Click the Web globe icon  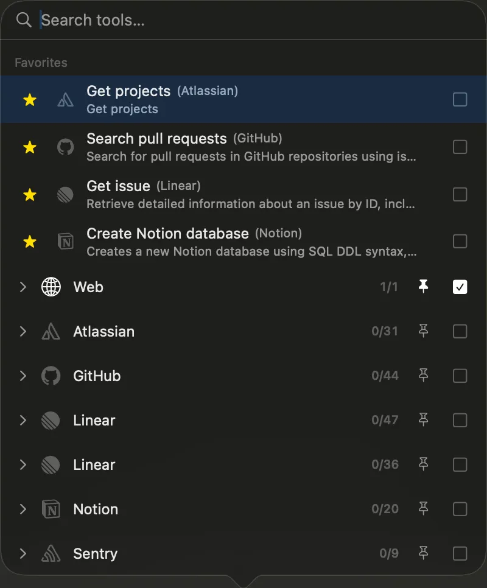pyautogui.click(x=51, y=287)
